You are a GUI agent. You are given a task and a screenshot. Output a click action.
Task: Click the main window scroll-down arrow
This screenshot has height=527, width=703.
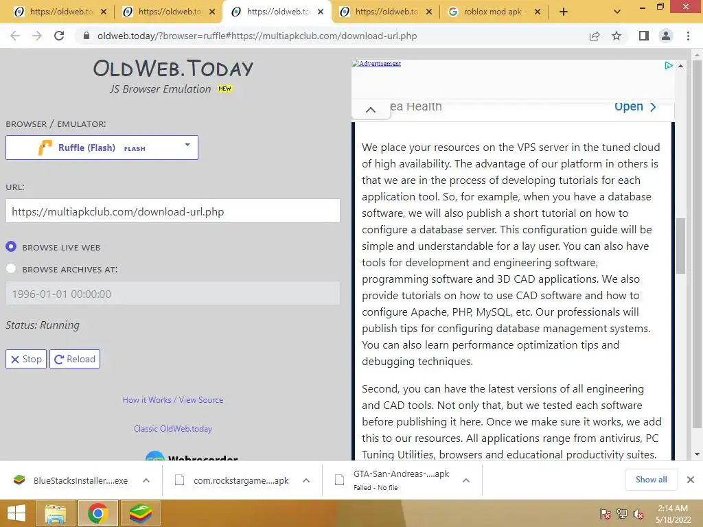(x=698, y=454)
